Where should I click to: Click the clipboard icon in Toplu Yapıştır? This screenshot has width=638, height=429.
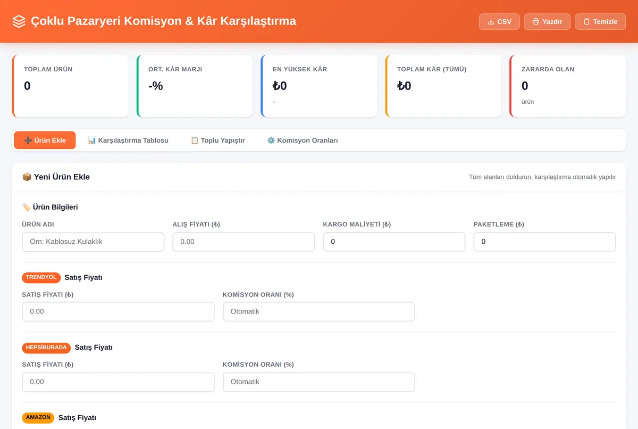tap(195, 141)
